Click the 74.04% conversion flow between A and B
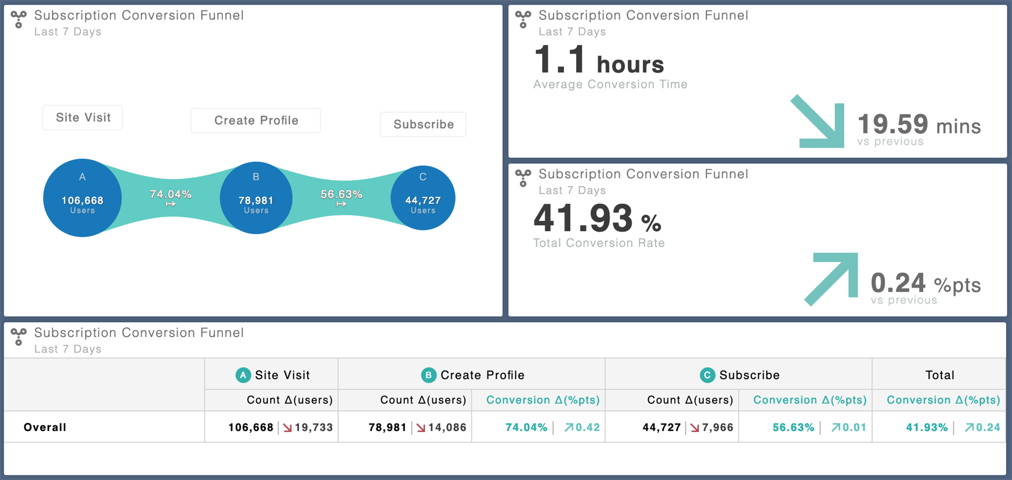The height and width of the screenshot is (480, 1012). (x=170, y=198)
